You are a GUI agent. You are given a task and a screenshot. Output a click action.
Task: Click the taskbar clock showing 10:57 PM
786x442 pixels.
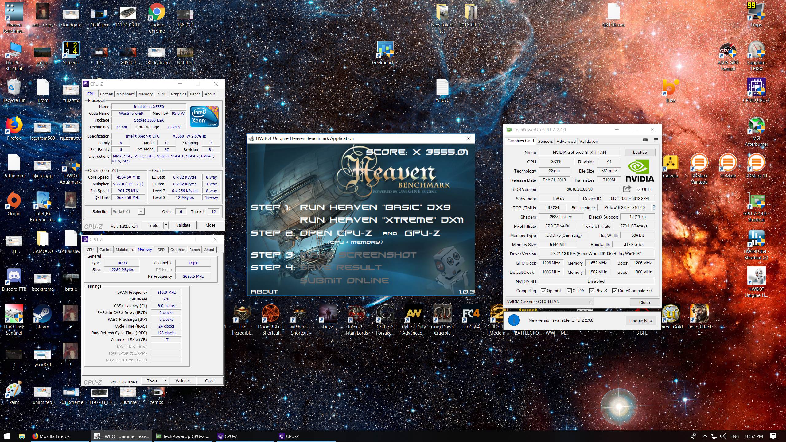[x=753, y=436]
